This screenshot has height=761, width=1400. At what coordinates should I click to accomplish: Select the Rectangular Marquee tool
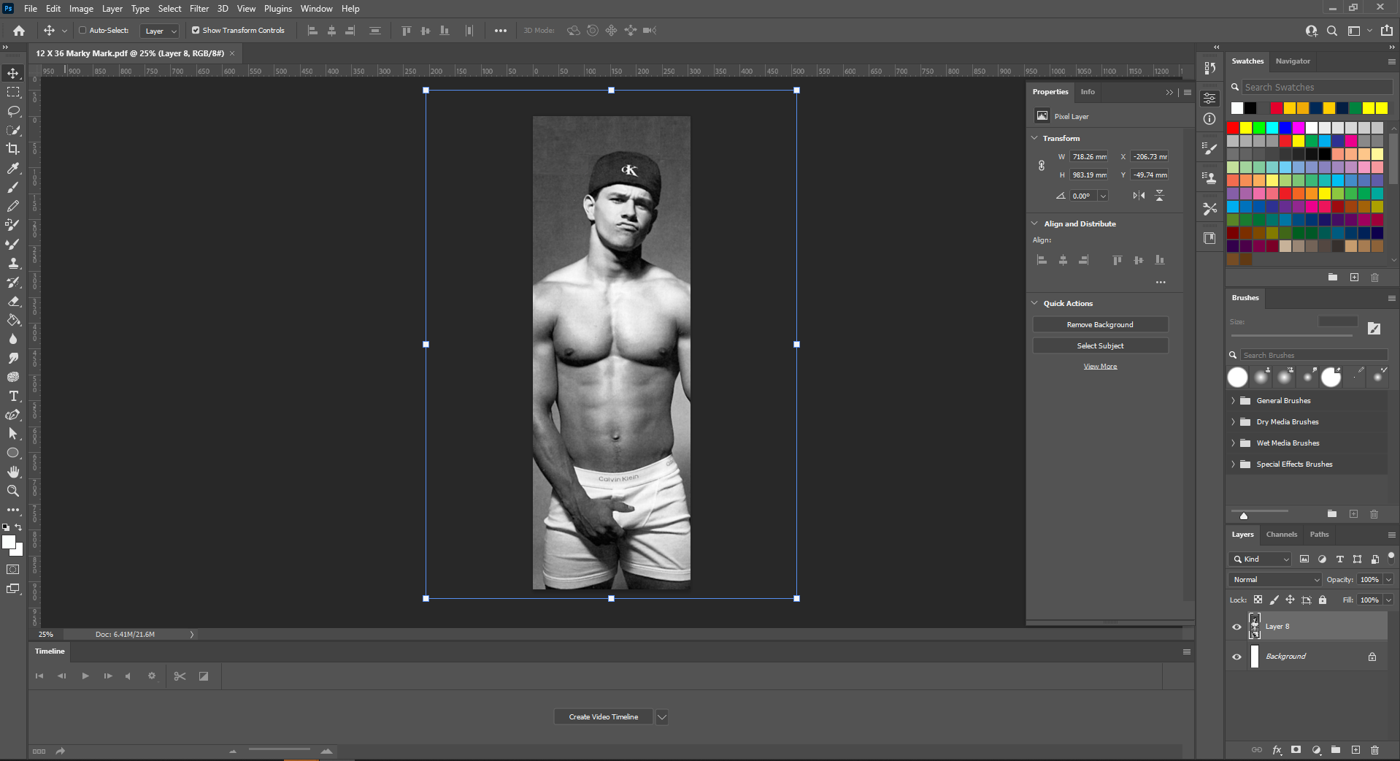[13, 92]
